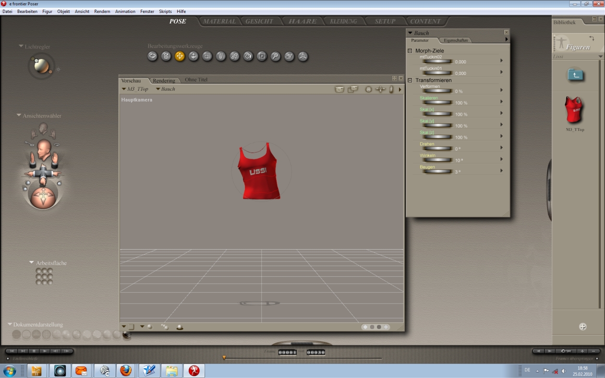Jump to the first frame
Image resolution: width=605 pixels, height=378 pixels.
(x=12, y=351)
